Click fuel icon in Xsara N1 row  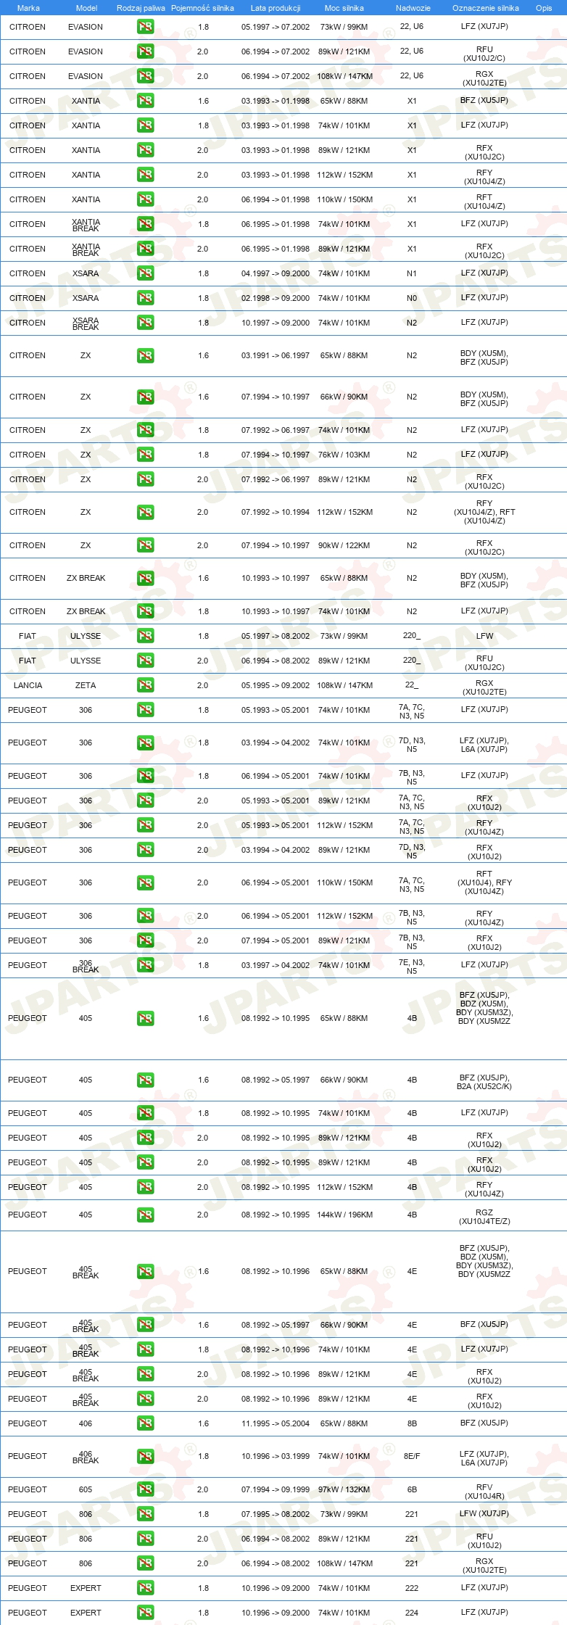click(145, 273)
